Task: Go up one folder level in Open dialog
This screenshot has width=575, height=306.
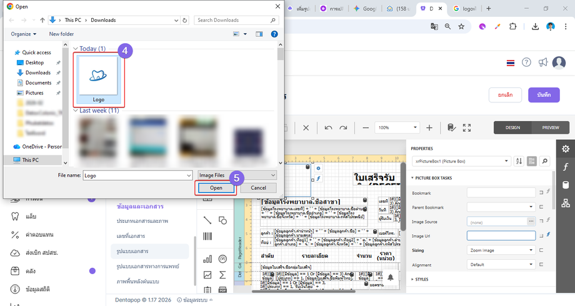Action: click(42, 20)
